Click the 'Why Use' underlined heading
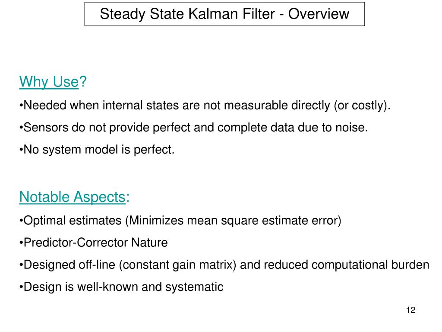Viewport: 442px width, 332px height. coord(49,82)
